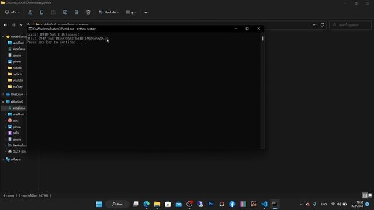The image size is (374, 210).
Task: Click the taskbar search box
Action: 117,204
